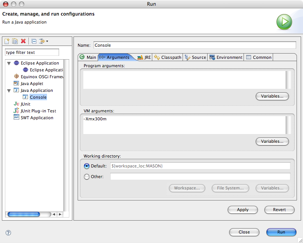Switch to the Main tab
Image resolution: width=303 pixels, height=243 pixels.
88,57
